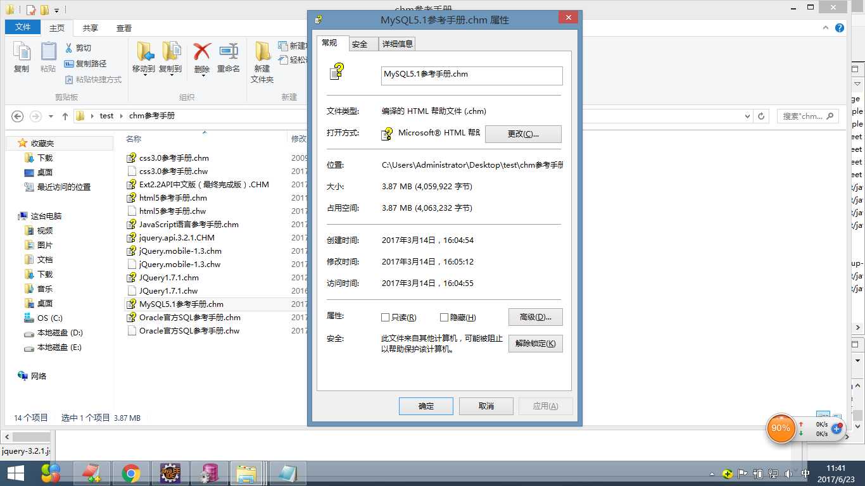The image size is (865, 486).
Task: Toggle the Hidden (隐藏) checkbox
Action: (x=444, y=317)
